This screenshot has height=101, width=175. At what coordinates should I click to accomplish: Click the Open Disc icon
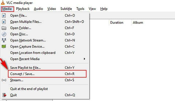4,34
